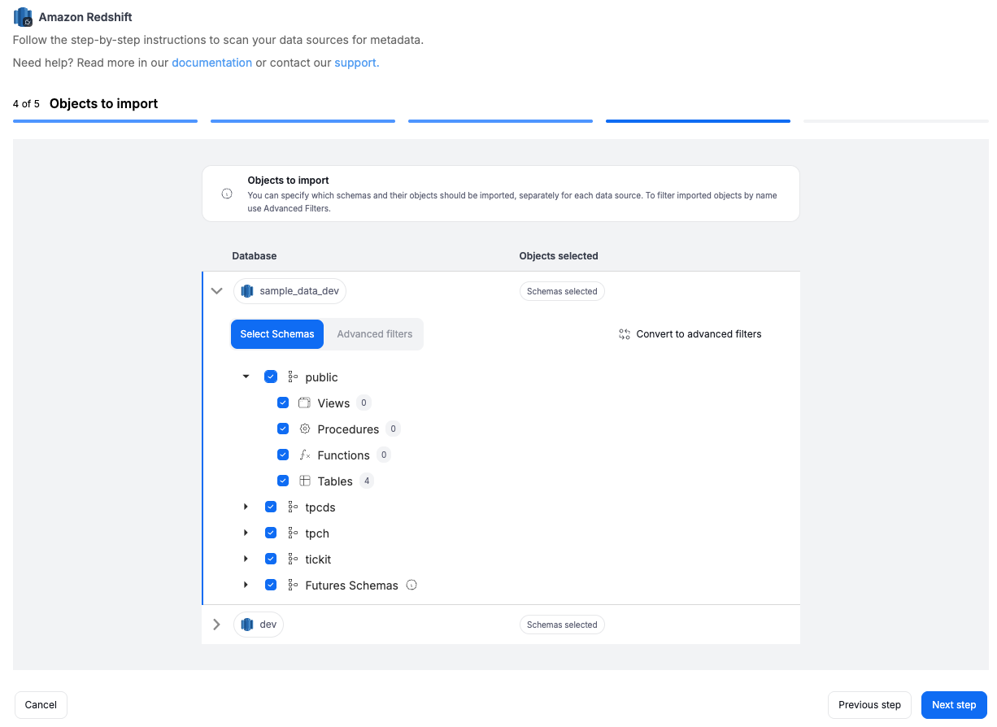Click the Objects selected column header
Viewport: 997px width, 727px height.
coord(559,255)
